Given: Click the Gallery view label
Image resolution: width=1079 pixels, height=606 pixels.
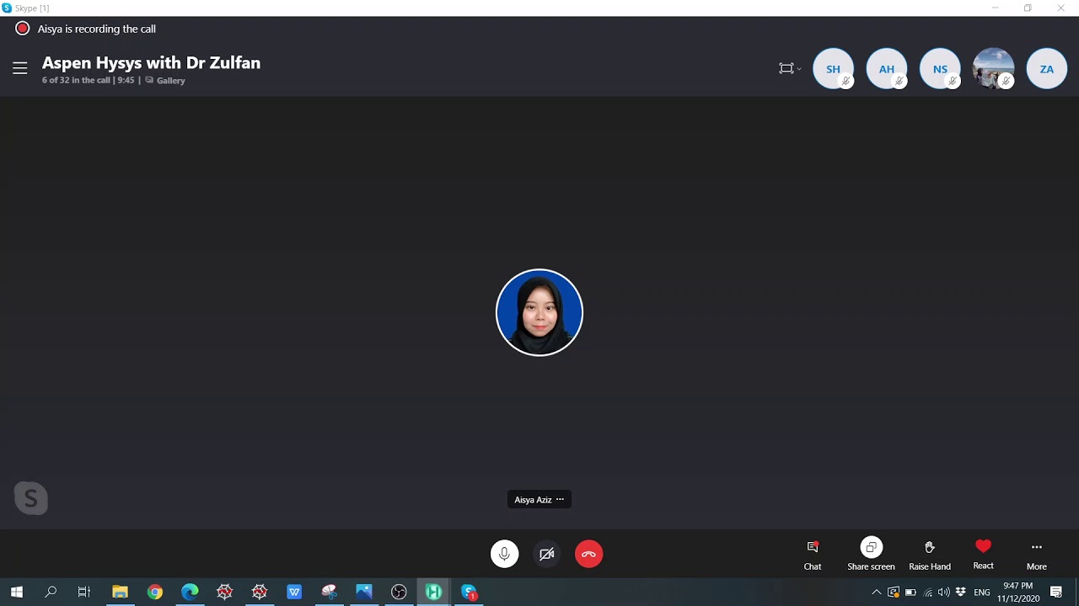Looking at the screenshot, I should tap(165, 81).
